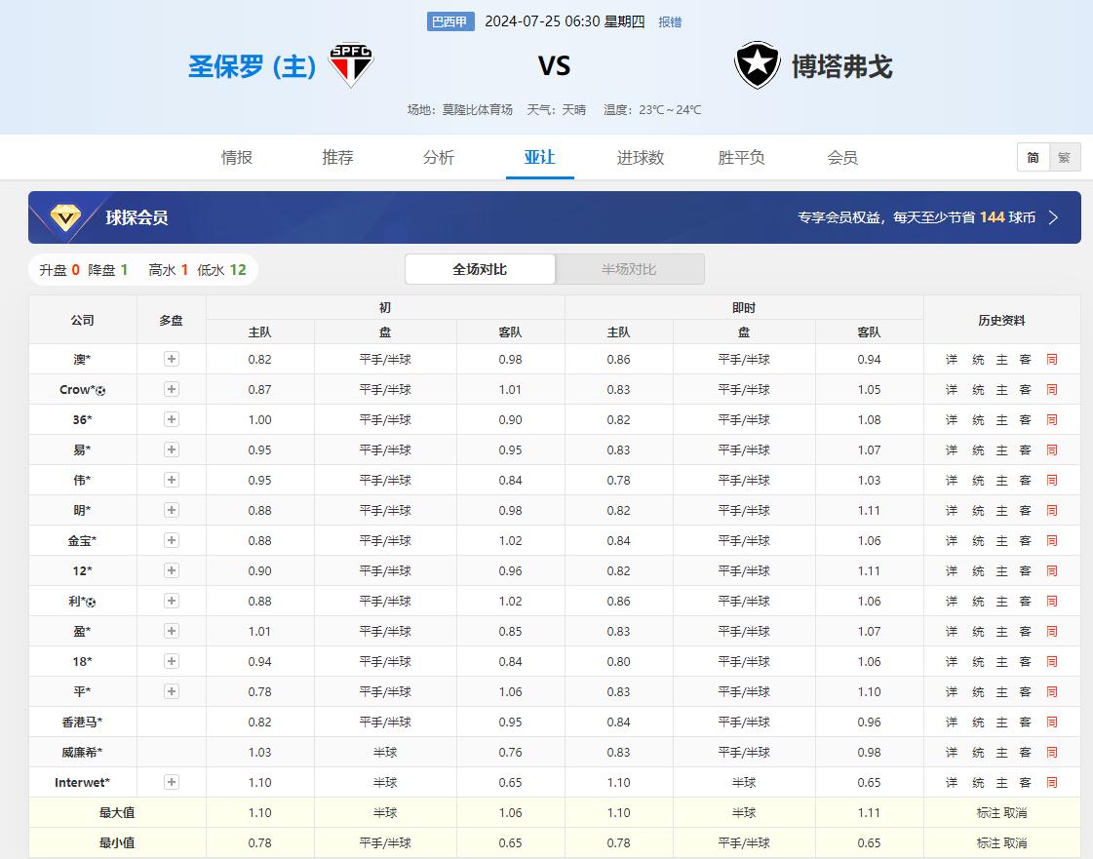Switch to simplified Chinese 简

(x=1033, y=158)
